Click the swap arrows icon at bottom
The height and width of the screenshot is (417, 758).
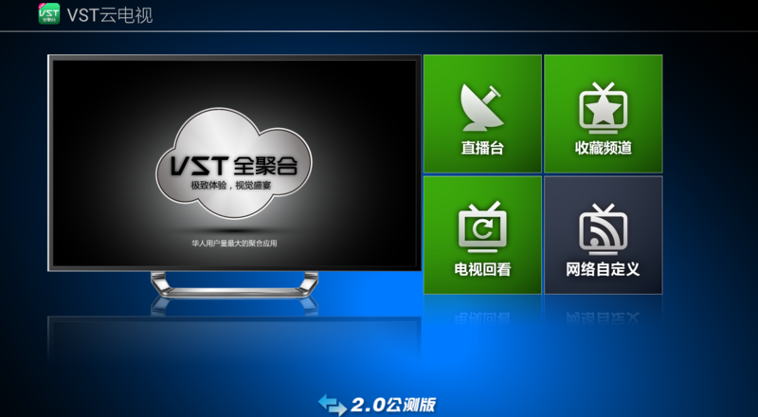(x=333, y=405)
